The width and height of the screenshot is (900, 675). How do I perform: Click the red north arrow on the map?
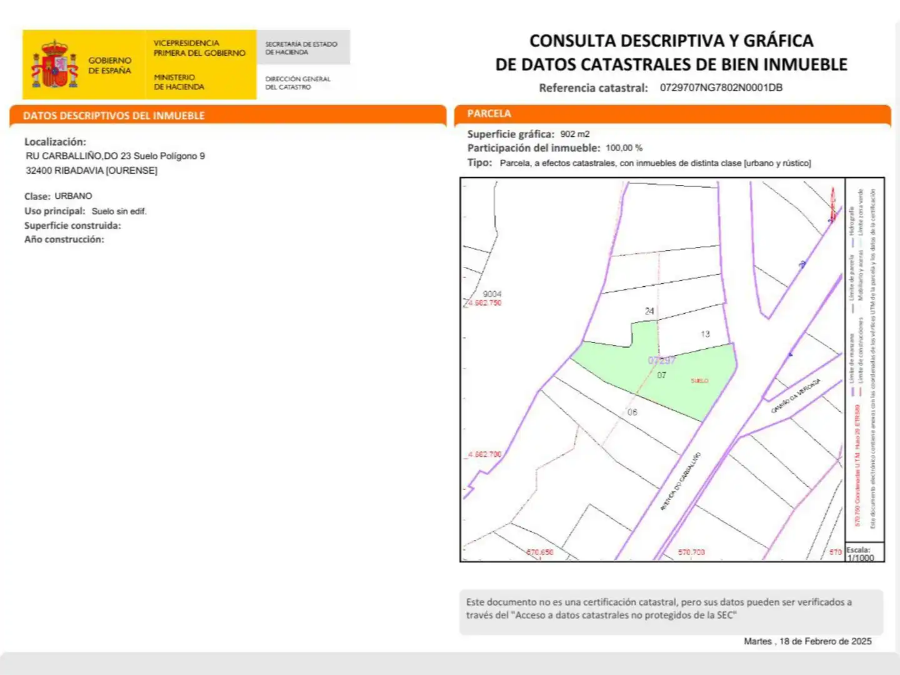pos(832,204)
